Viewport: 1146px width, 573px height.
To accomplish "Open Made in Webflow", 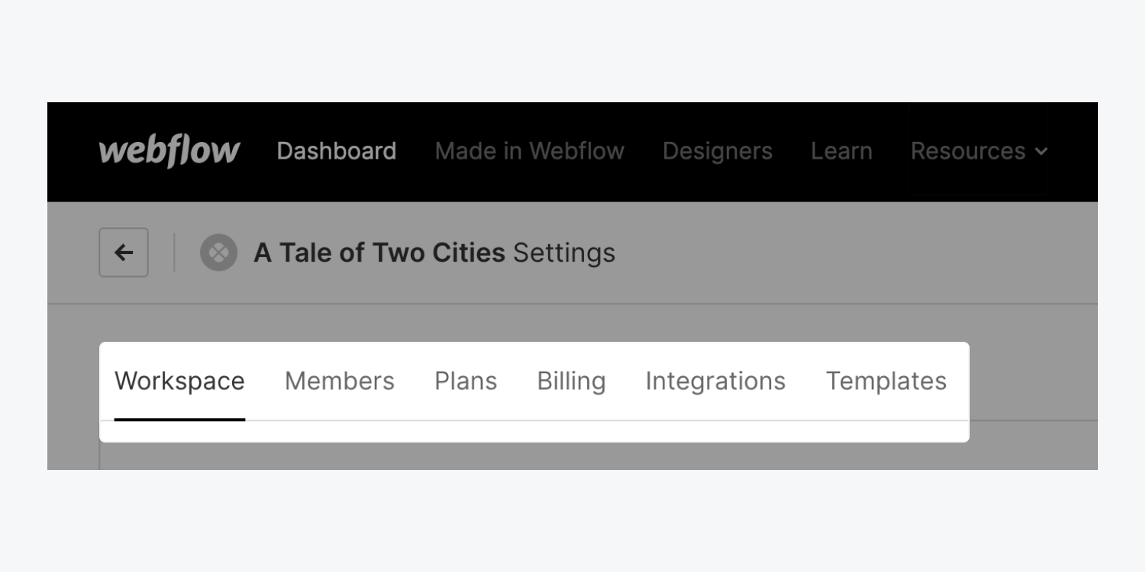I will (x=529, y=151).
